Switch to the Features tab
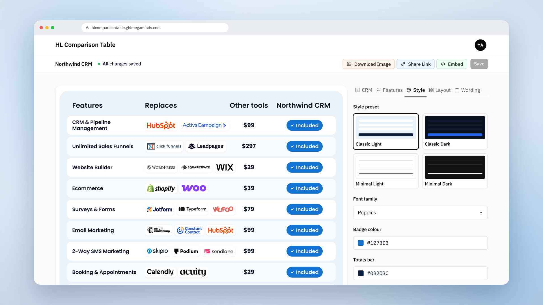The width and height of the screenshot is (543, 305). point(389,90)
